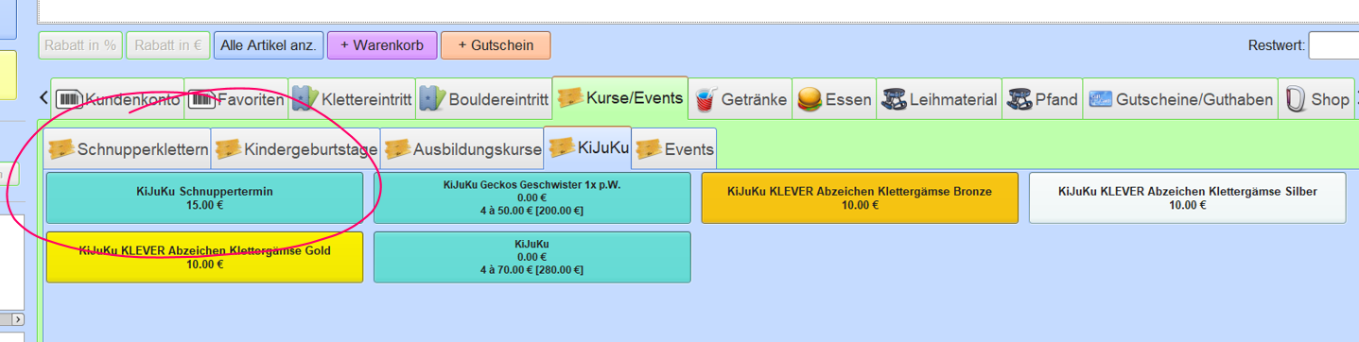
Task: Open the Shop carabiner tab
Action: click(1317, 99)
